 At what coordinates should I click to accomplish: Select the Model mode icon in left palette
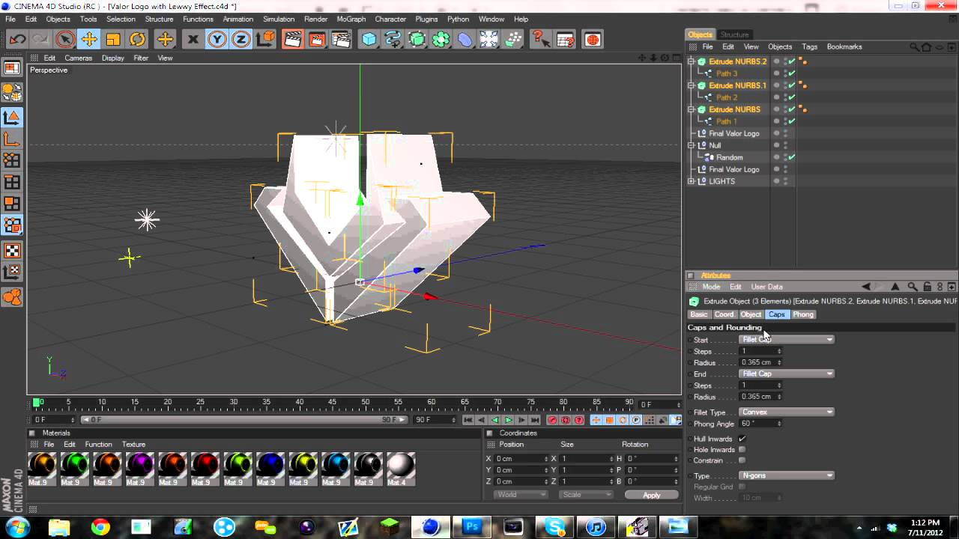pos(12,117)
